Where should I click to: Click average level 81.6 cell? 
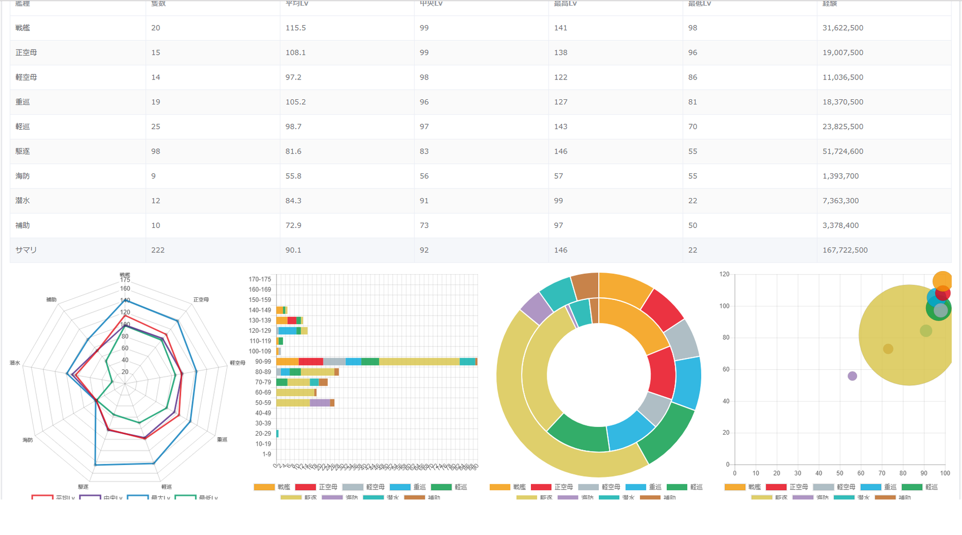pyautogui.click(x=293, y=151)
